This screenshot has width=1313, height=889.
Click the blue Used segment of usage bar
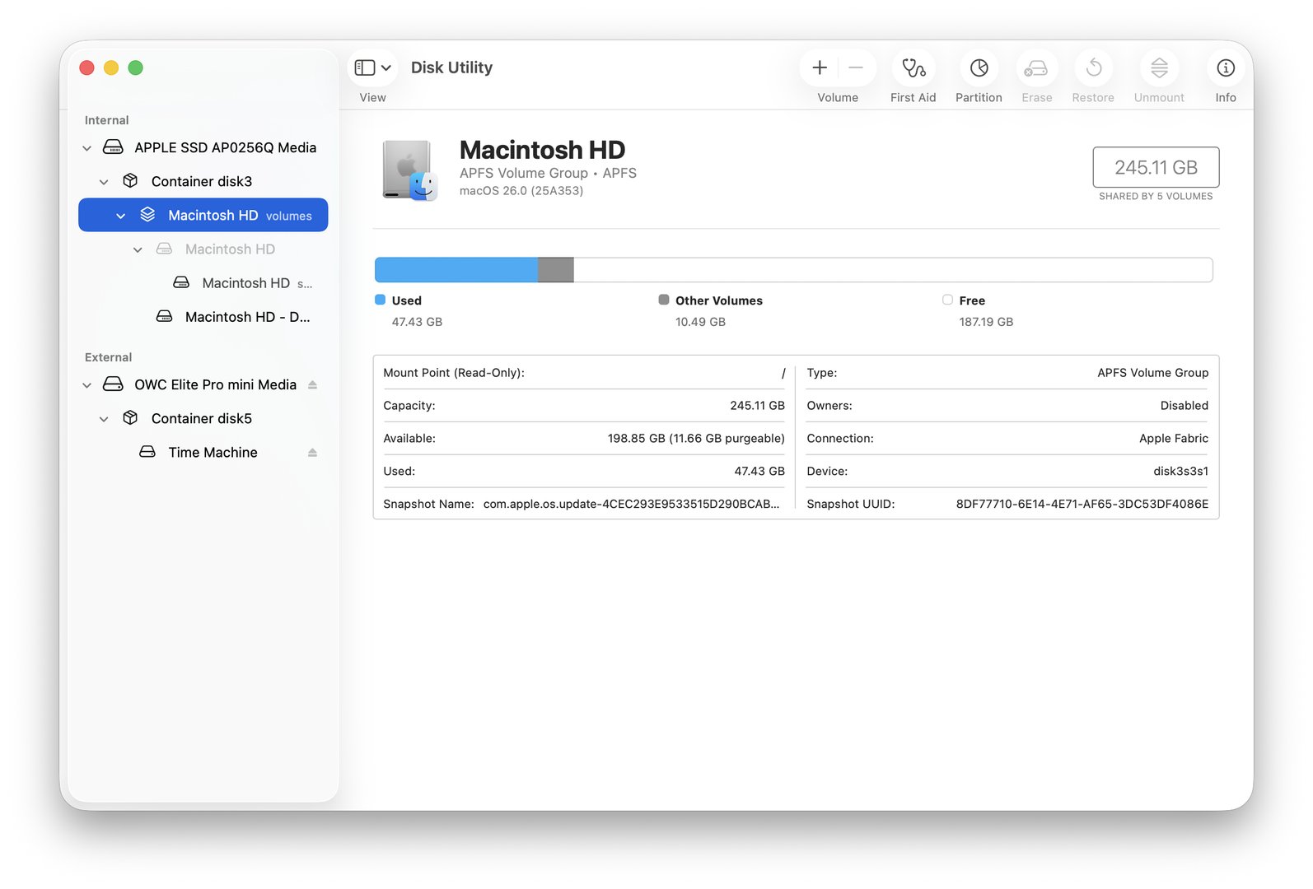pyautogui.click(x=456, y=270)
